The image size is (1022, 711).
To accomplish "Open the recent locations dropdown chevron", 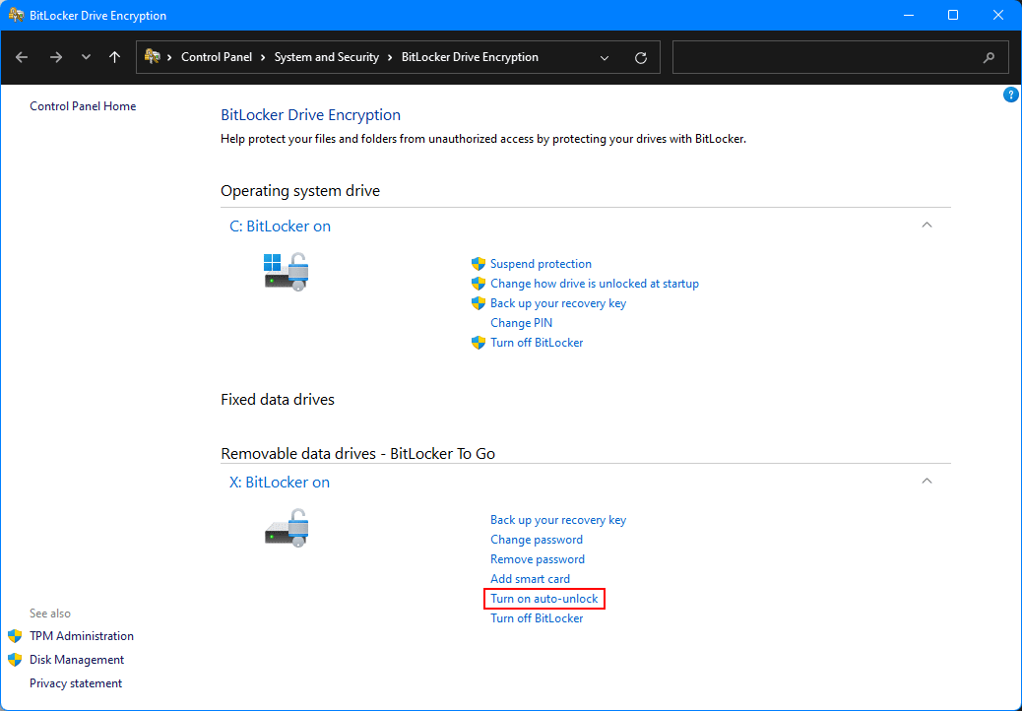I will click(86, 57).
